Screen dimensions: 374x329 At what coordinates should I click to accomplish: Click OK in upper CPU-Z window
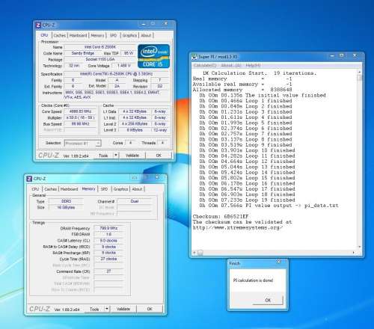point(159,156)
